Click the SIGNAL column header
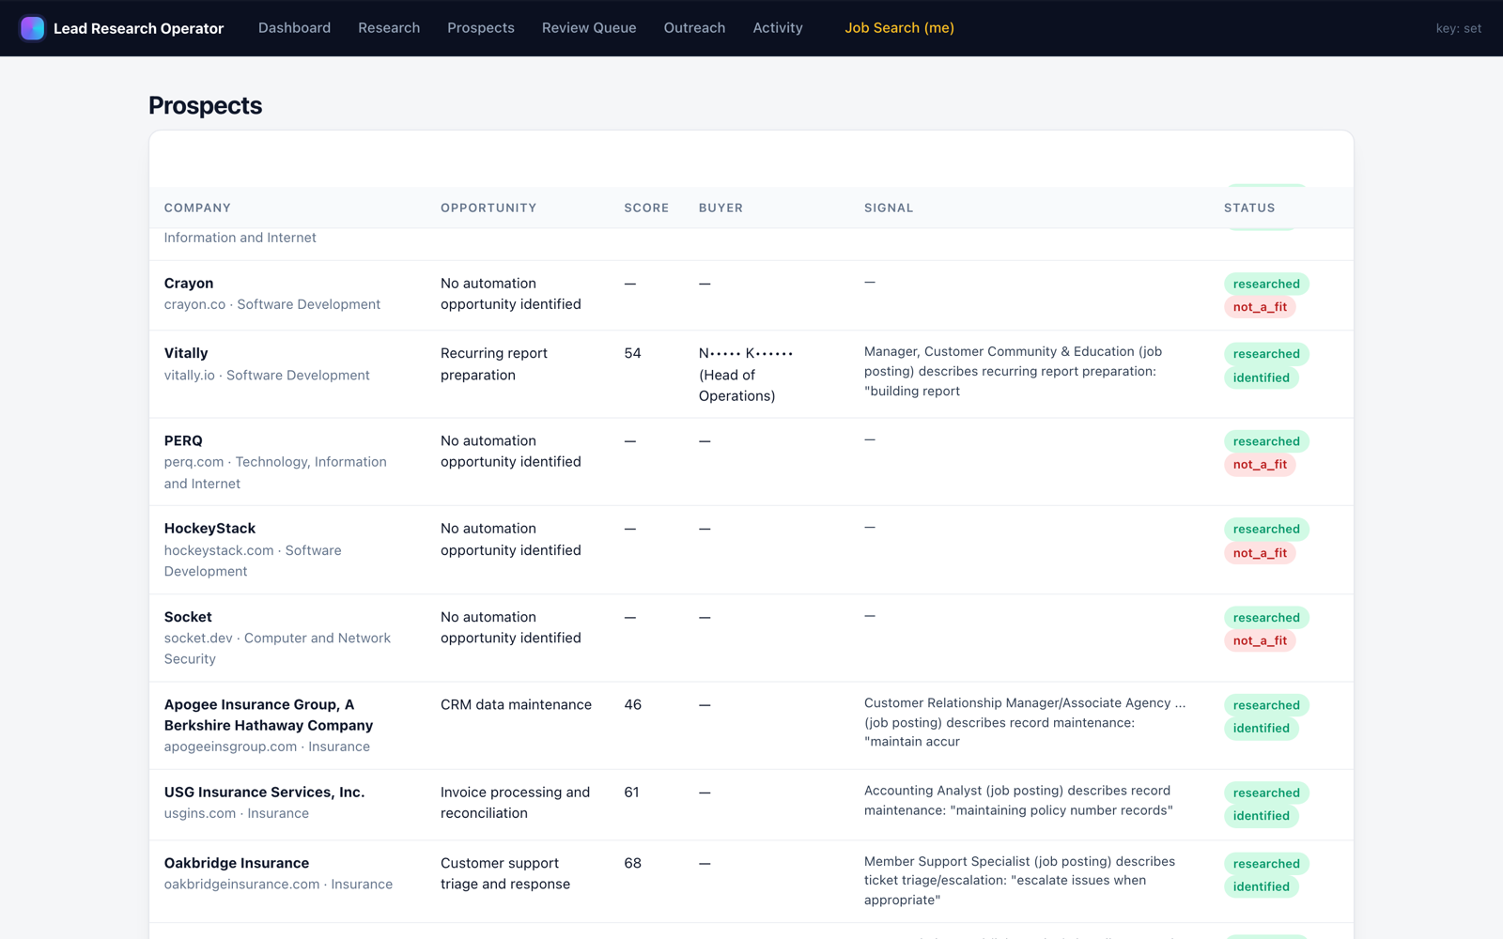Viewport: 1503px width, 939px height. [x=889, y=208]
